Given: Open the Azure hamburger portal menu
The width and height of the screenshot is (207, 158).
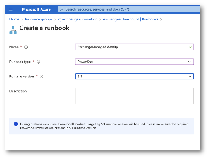Looking at the screenshot, I should [x=11, y=9].
